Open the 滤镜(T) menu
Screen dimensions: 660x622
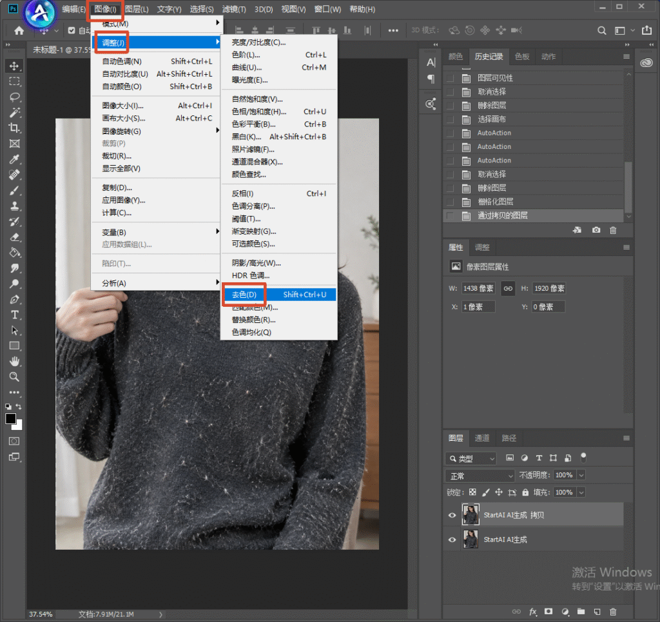[x=234, y=9]
